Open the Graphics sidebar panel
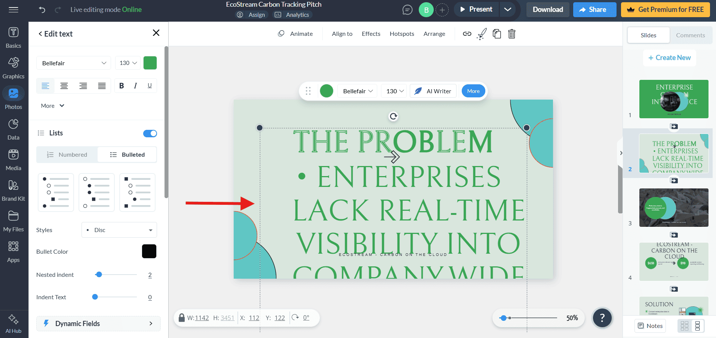This screenshot has width=716, height=338. [13, 68]
